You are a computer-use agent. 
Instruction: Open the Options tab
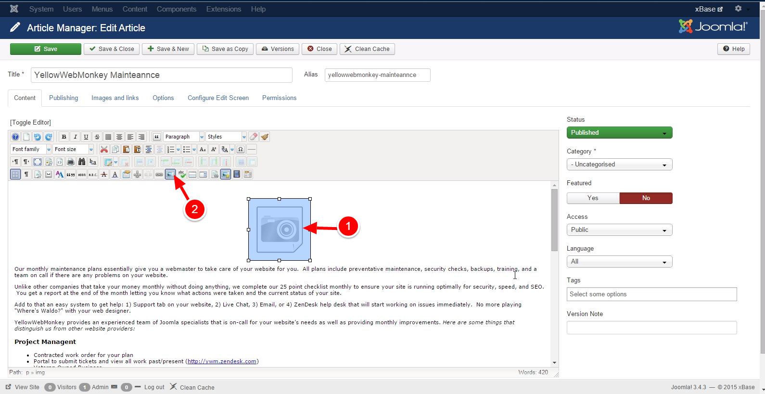click(x=163, y=98)
